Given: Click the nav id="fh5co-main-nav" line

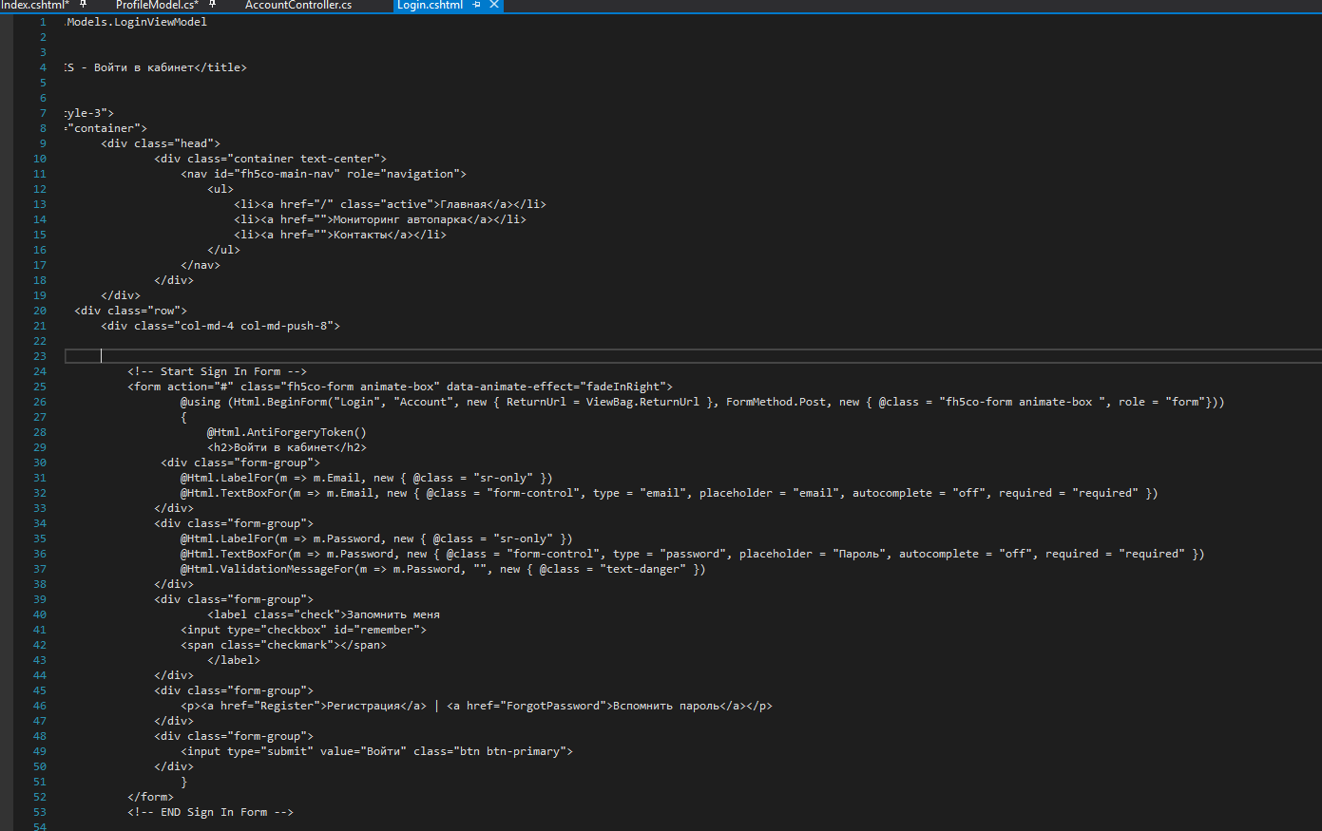Looking at the screenshot, I should tap(324, 174).
